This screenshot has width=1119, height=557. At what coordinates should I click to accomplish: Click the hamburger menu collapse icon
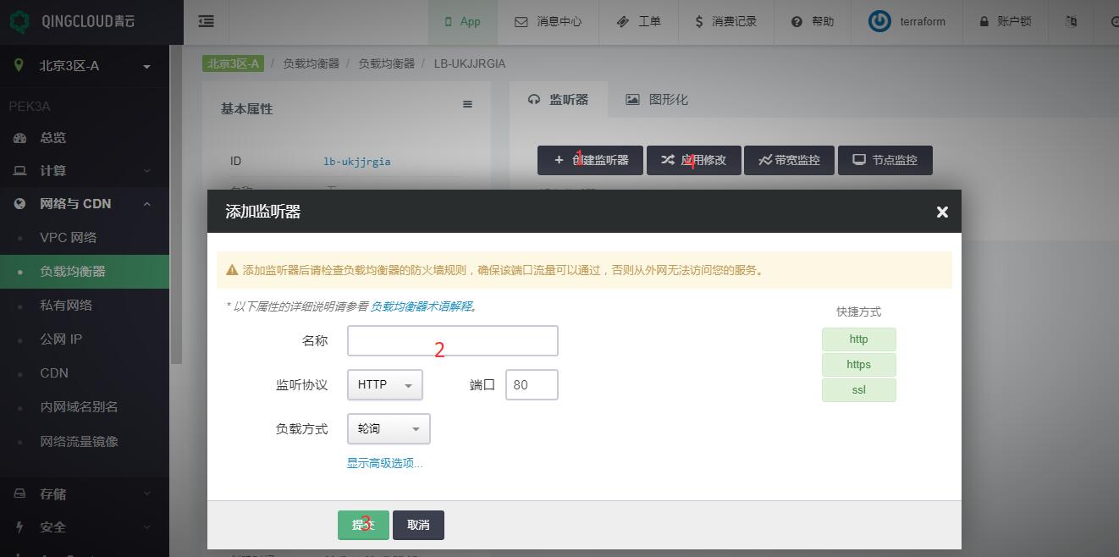pyautogui.click(x=206, y=22)
